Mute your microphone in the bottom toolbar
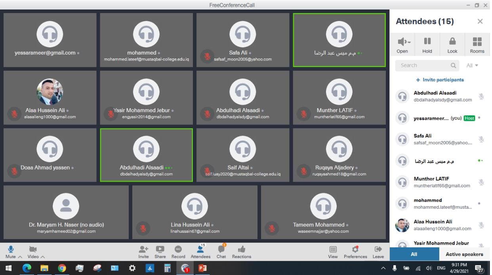 pos(11,249)
